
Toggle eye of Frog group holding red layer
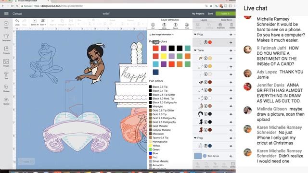[x=231, y=35]
